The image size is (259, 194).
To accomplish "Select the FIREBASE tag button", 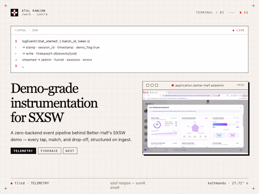I will click(50, 151).
